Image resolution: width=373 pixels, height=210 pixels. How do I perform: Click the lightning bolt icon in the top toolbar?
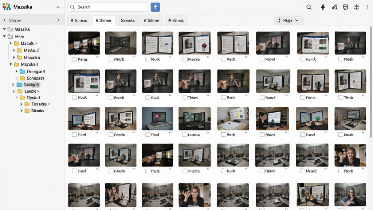[323, 7]
